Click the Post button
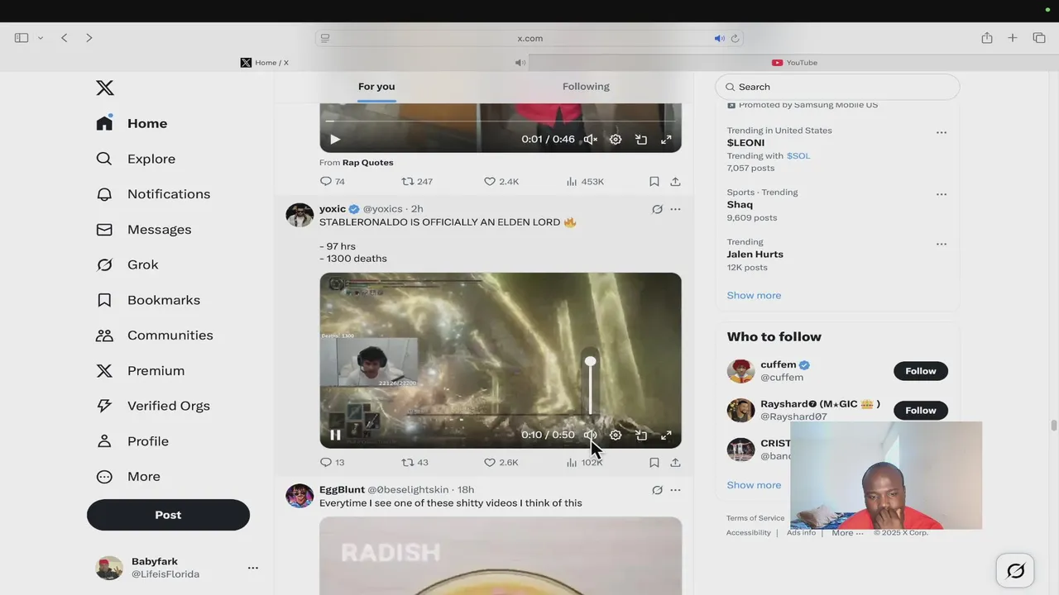Screen dimensions: 1059x595 coord(168,515)
